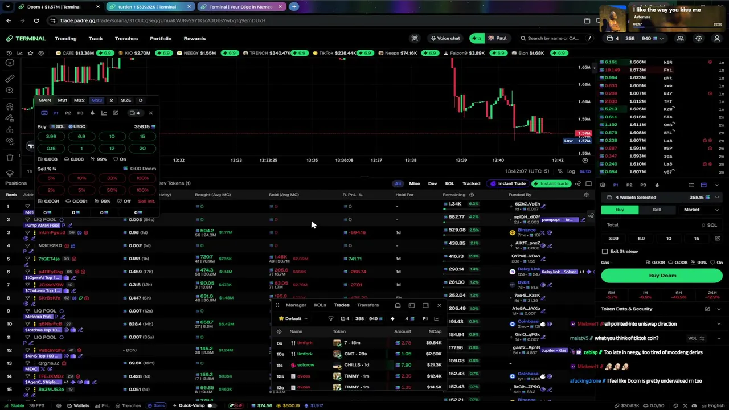Open the user profile icon in header

(717, 39)
